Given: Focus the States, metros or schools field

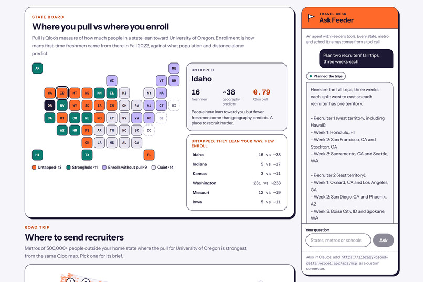Looking at the screenshot, I should tap(338, 240).
